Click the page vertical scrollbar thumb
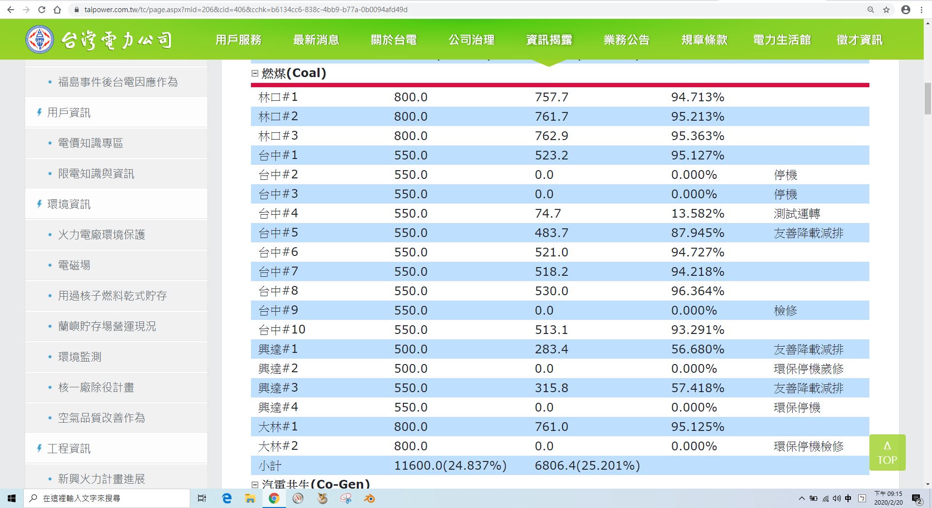Screen dimensions: 932x508 [928, 98]
